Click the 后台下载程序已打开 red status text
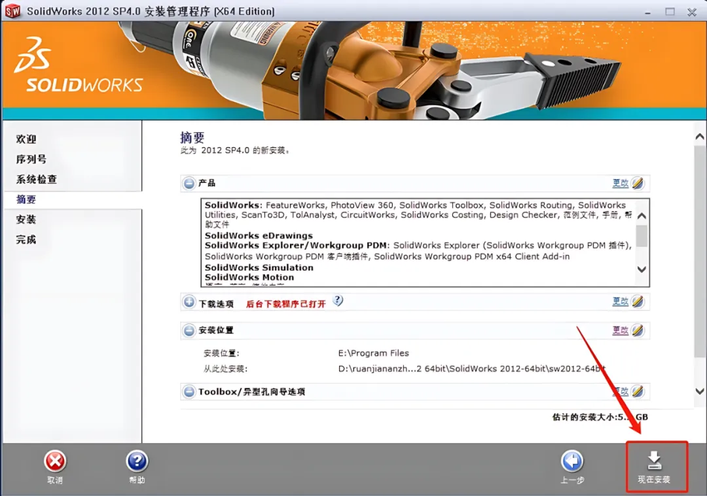 (x=286, y=304)
